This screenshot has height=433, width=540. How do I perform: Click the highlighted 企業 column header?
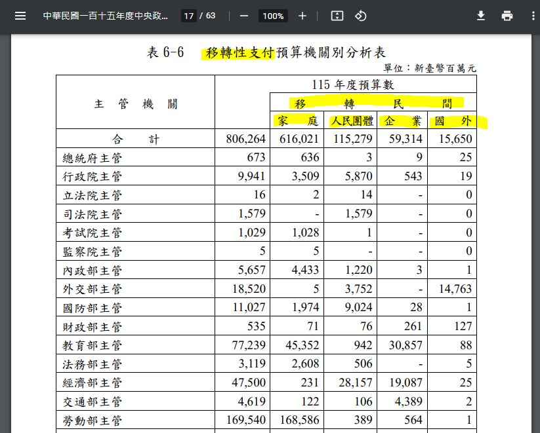point(401,121)
